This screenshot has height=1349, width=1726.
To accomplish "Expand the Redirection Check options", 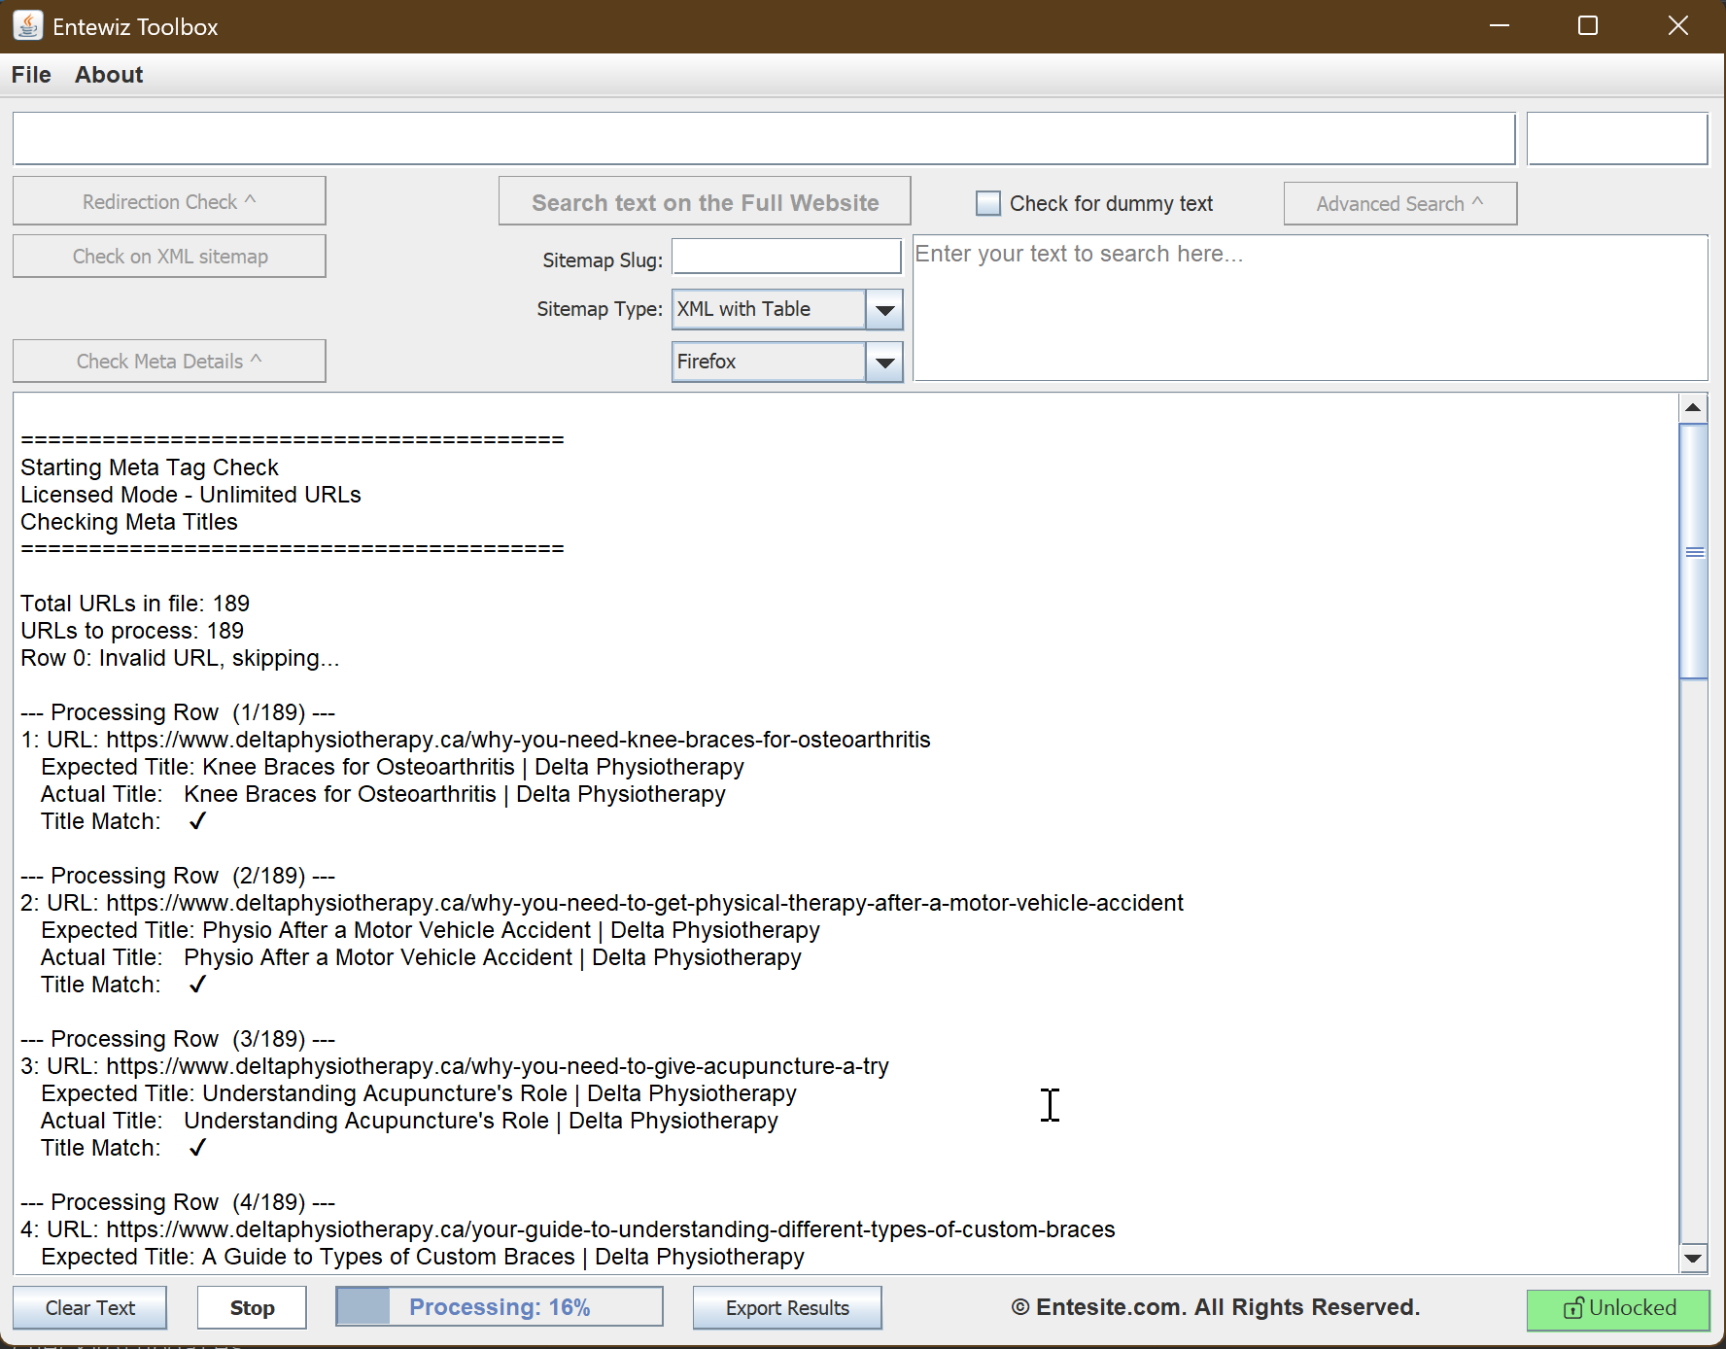I will (168, 200).
